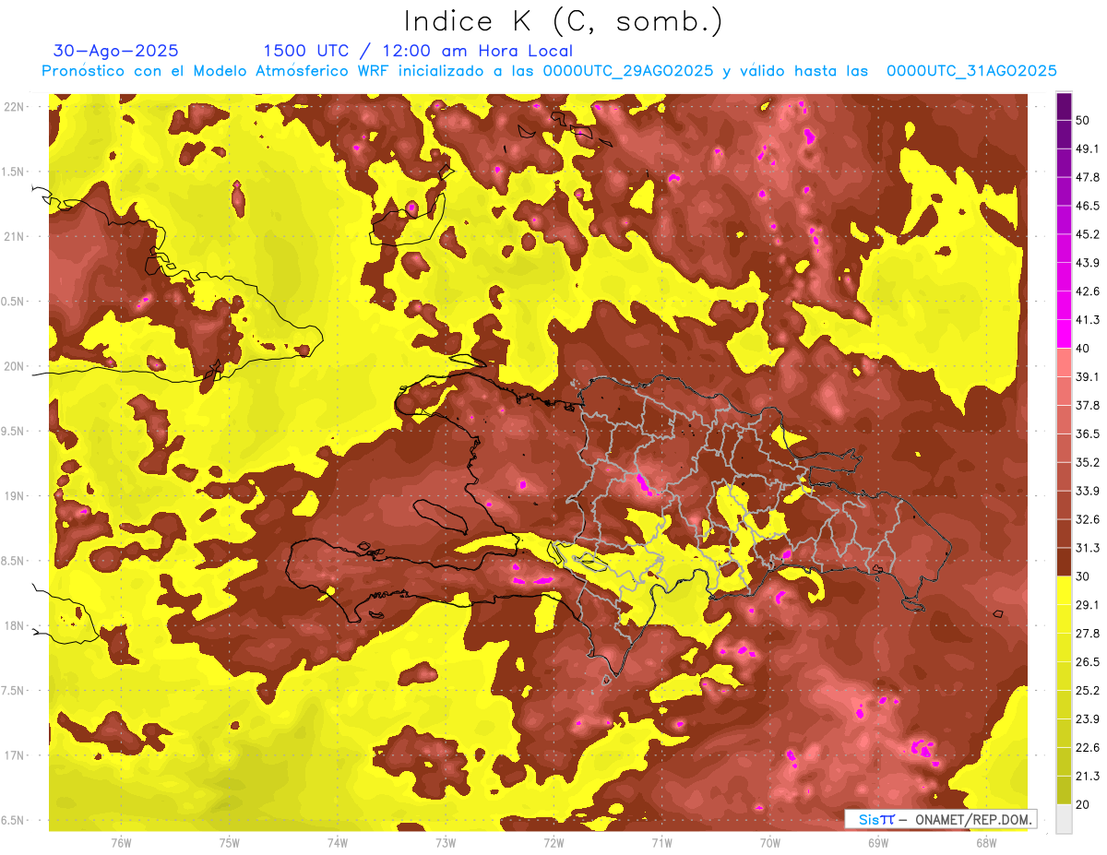Click the initialization time '0000UTC_29AGO2025'
The width and height of the screenshot is (1107, 855).
tap(627, 71)
